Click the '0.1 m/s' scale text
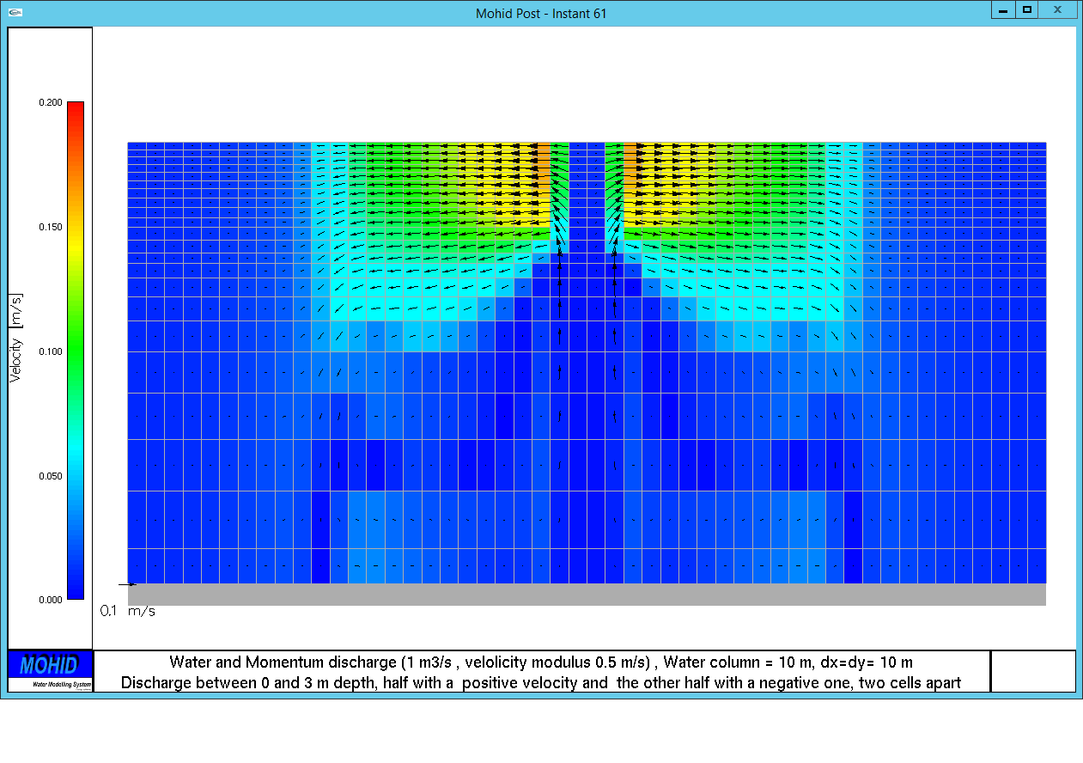The image size is (1083, 763). 128,611
